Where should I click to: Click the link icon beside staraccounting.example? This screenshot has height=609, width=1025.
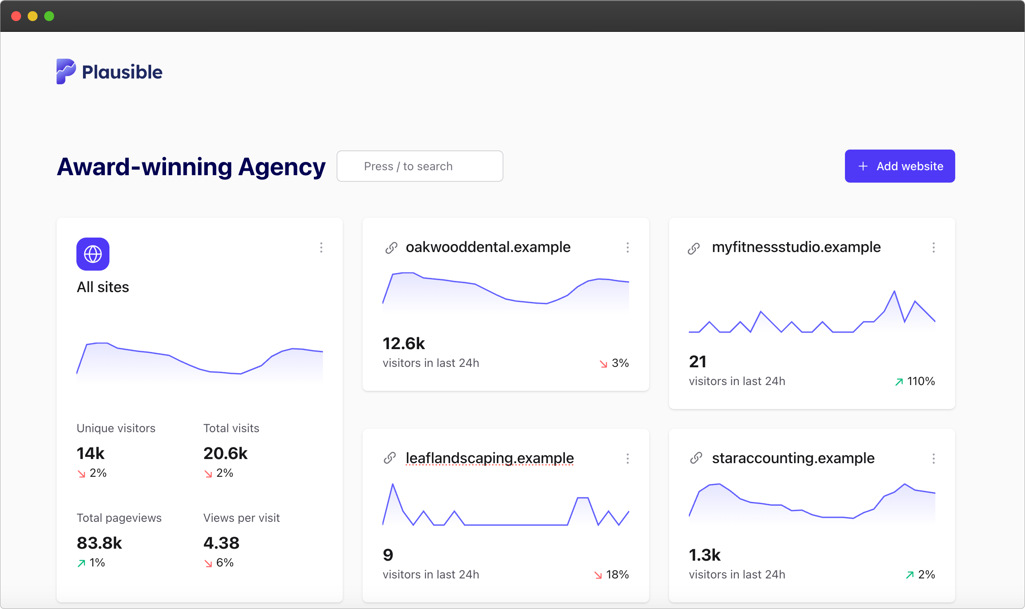tap(696, 458)
